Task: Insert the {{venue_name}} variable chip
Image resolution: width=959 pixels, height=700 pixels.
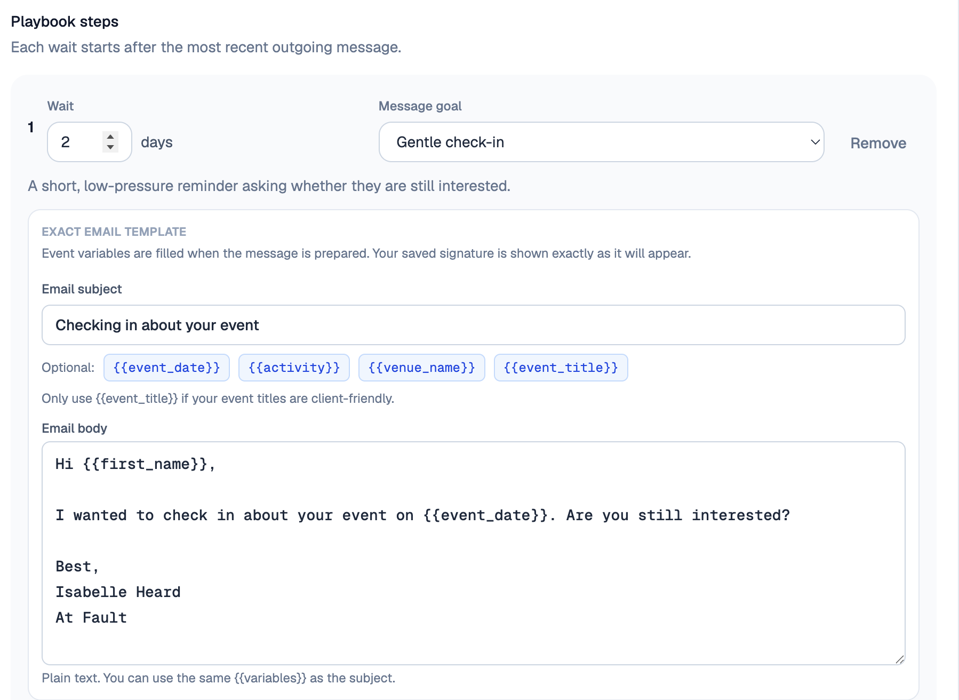Action: [x=421, y=368]
